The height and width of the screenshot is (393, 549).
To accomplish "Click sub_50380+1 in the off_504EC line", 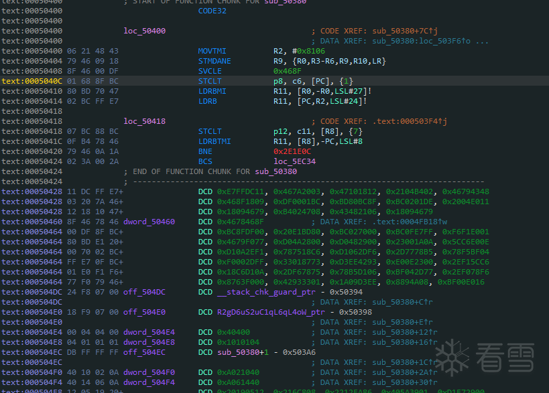I will pyautogui.click(x=243, y=352).
